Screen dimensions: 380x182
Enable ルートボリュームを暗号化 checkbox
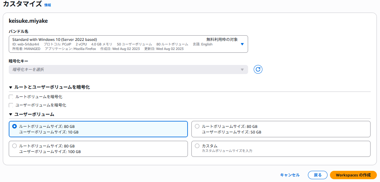point(11,97)
